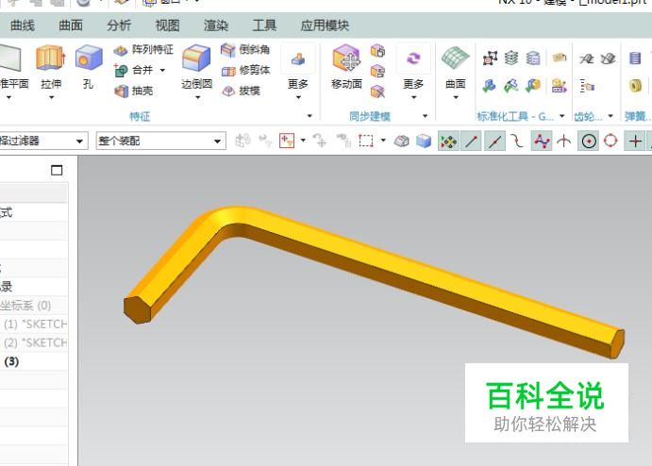
Task: Toggle the snap point enable button
Action: point(448,141)
